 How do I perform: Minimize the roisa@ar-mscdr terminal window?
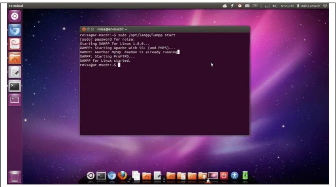[x=88, y=29]
